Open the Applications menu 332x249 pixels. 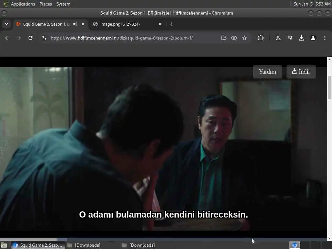point(23,4)
